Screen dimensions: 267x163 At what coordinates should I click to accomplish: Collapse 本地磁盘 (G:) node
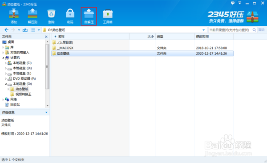[6, 84]
